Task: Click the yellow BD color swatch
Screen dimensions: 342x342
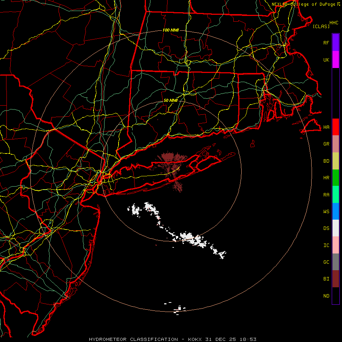Action: [336, 161]
